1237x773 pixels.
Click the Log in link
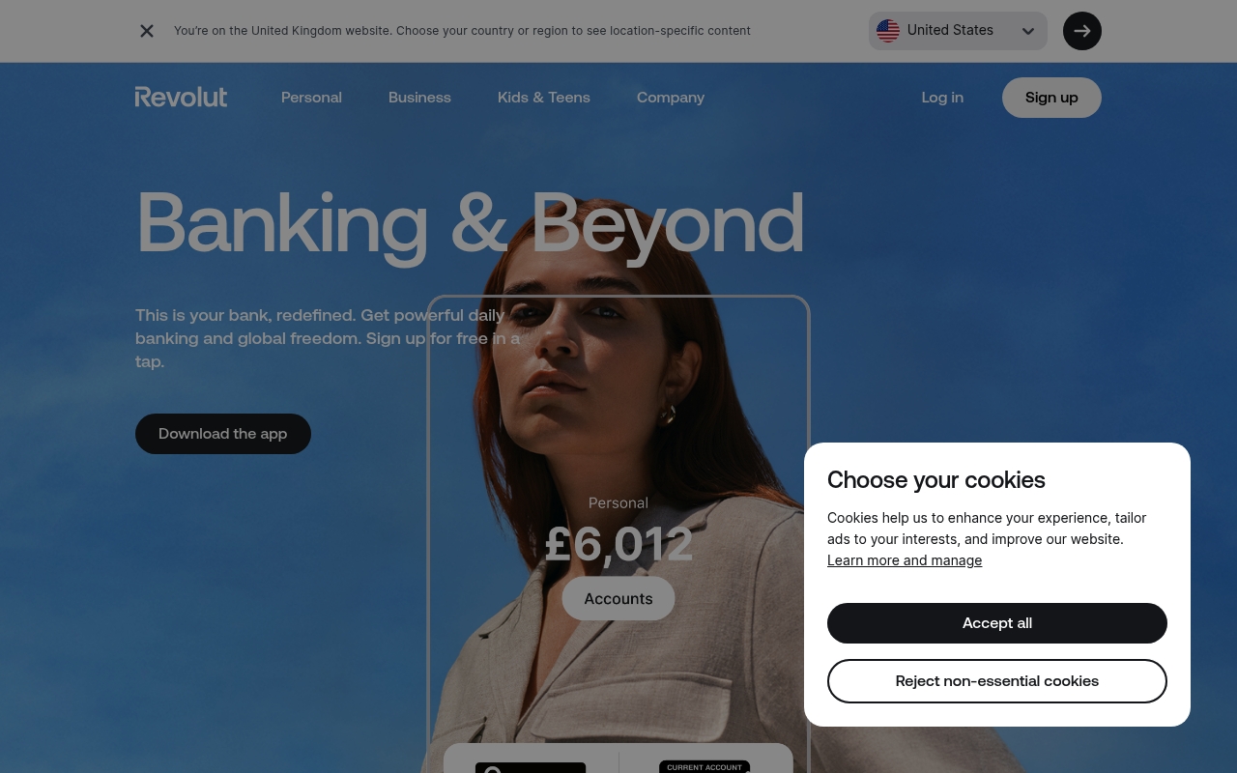click(x=942, y=98)
